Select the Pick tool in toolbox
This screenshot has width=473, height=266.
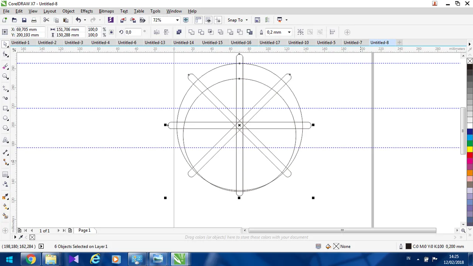[6, 44]
